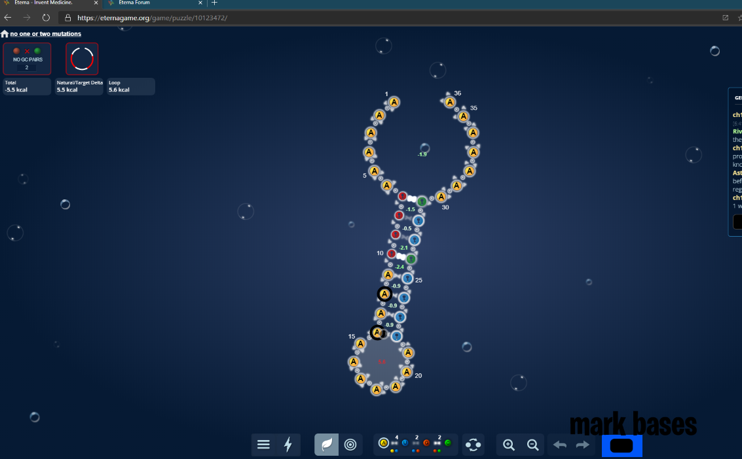
Task: Open the hamburger menu in bottom toolbar
Action: pos(263,445)
